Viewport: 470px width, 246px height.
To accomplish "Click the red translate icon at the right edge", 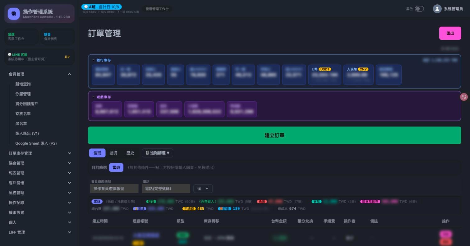I will click(464, 97).
